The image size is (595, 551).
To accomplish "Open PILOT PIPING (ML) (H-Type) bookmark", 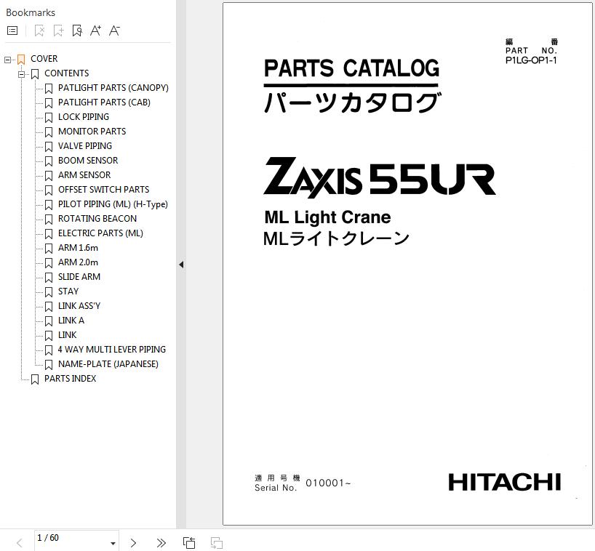I will coord(113,204).
